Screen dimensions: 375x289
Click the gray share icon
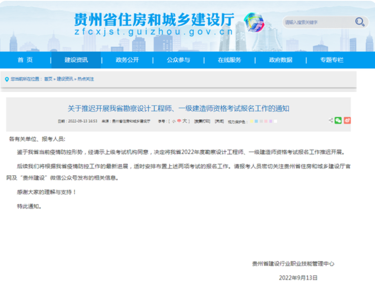331,120
